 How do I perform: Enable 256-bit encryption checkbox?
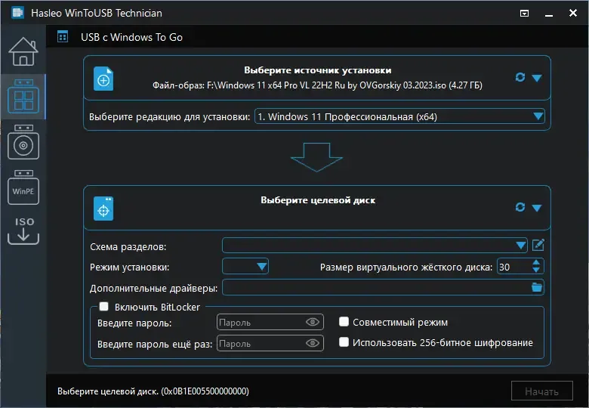[x=344, y=342]
